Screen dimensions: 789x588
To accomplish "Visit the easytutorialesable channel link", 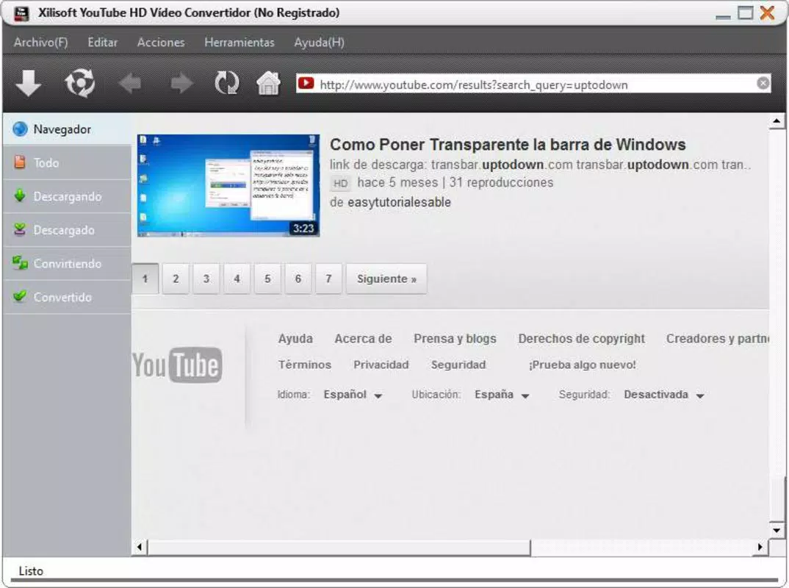I will 399,202.
